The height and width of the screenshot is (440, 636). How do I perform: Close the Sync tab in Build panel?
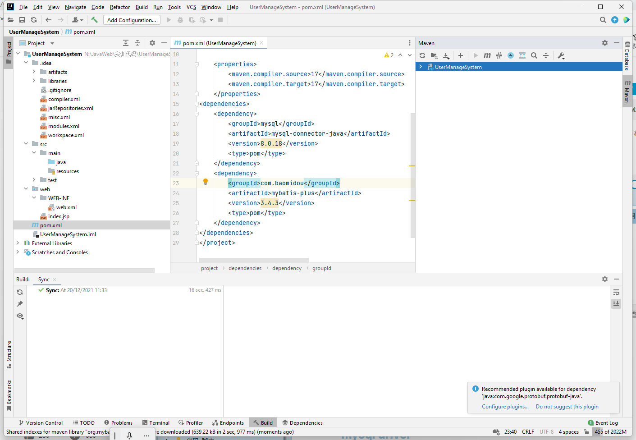(55, 280)
